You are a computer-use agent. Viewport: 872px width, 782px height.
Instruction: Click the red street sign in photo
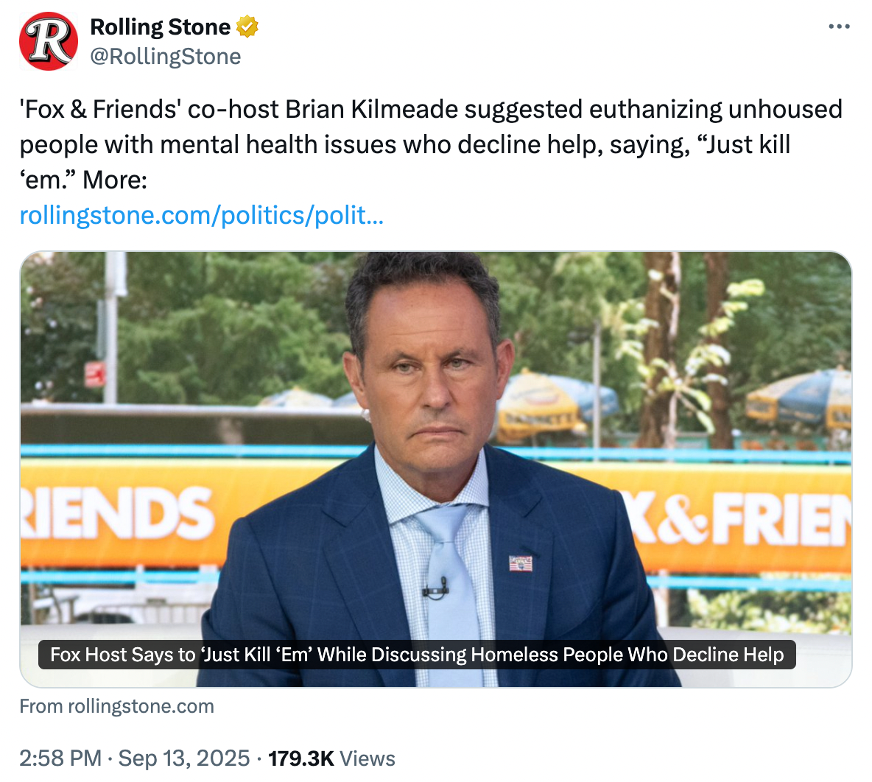coord(95,374)
